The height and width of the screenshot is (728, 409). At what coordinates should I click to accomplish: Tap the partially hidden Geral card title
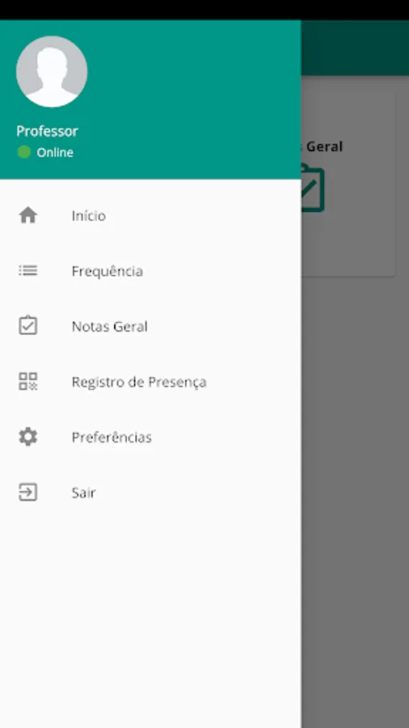(323, 146)
